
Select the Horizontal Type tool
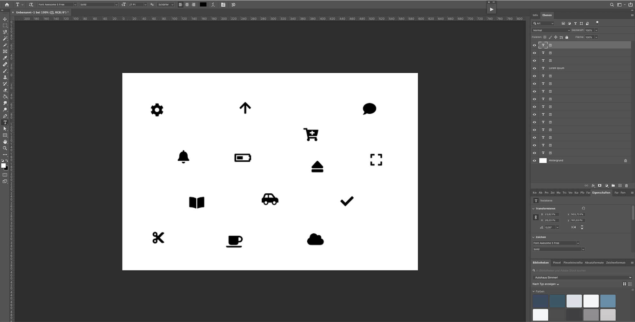(5, 122)
